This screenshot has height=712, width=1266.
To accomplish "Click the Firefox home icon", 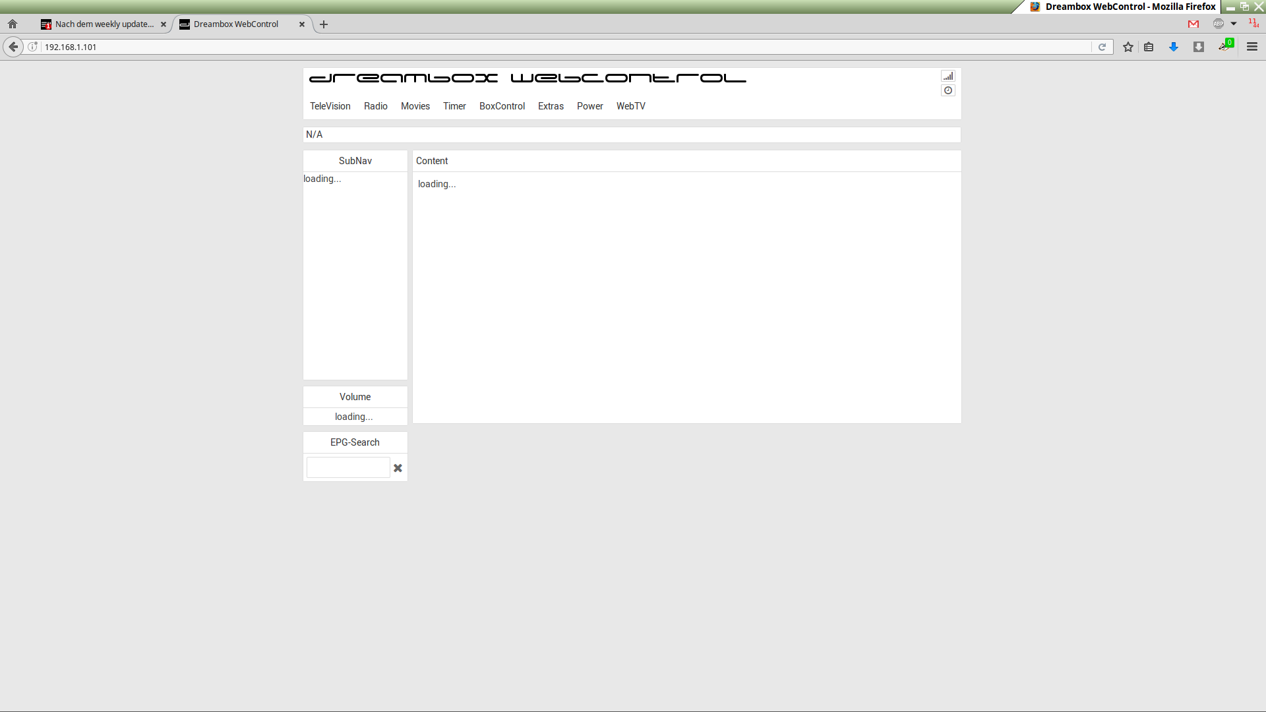I will (x=13, y=24).
